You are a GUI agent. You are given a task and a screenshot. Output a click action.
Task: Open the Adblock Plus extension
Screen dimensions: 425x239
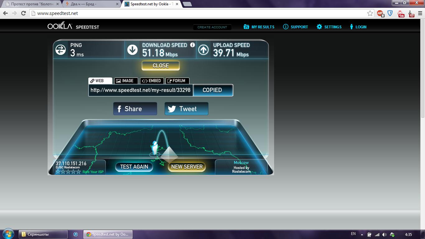380,13
